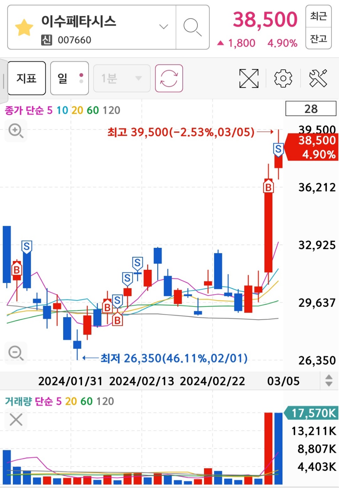The height and width of the screenshot is (488, 339).
Task: Click the 03/05 date label
Action: click(x=283, y=381)
